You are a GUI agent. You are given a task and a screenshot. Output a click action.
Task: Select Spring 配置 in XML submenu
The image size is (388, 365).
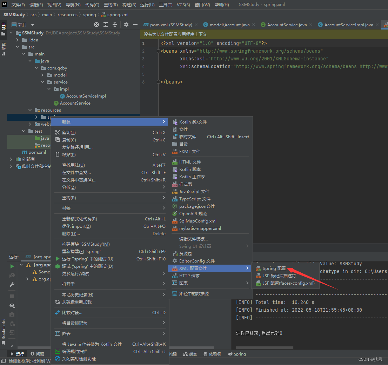pos(285,268)
